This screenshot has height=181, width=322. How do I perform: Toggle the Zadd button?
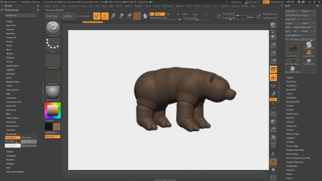(x=185, y=14)
